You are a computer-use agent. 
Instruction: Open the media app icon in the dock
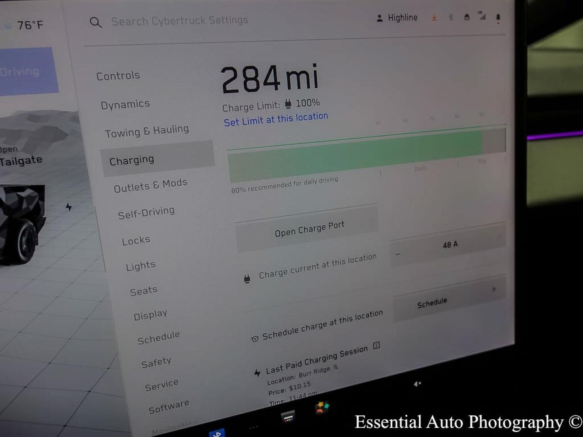(x=288, y=416)
